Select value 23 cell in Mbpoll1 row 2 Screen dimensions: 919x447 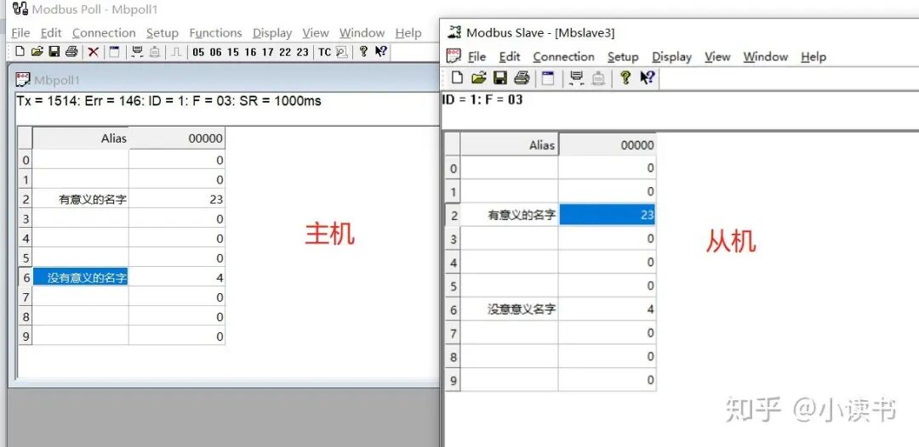177,199
